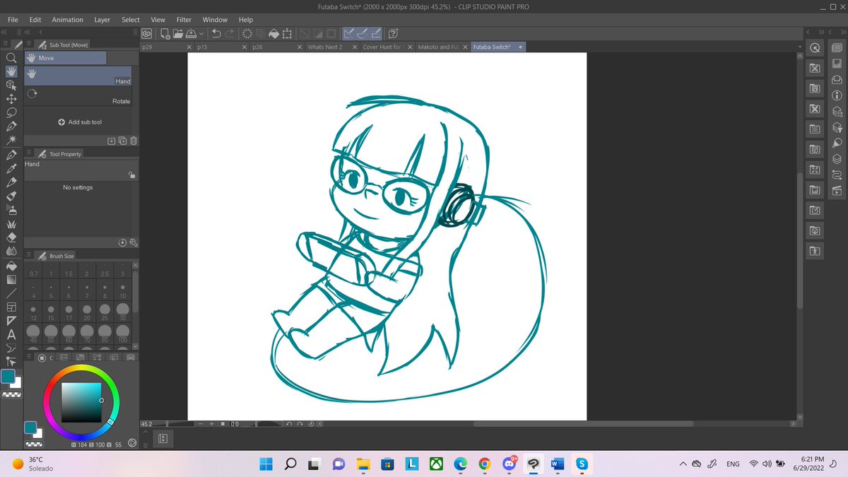
Task: Open the save dropdown arrow
Action: pos(202,33)
